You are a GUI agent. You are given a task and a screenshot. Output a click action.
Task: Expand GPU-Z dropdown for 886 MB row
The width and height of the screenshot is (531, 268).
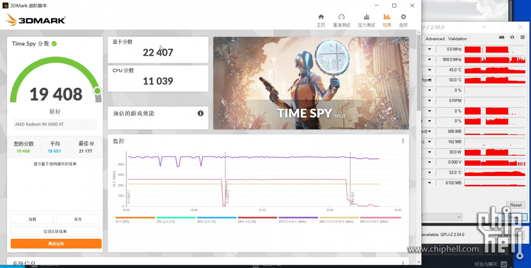coord(430,131)
